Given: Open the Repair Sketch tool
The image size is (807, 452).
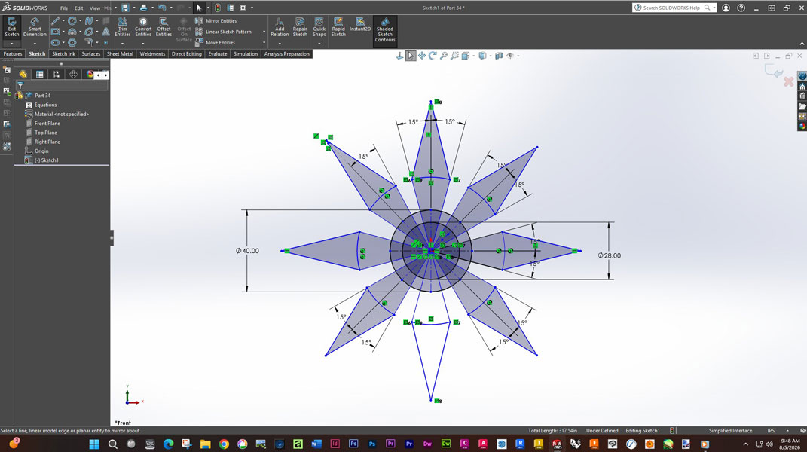Looking at the screenshot, I should click(300, 27).
